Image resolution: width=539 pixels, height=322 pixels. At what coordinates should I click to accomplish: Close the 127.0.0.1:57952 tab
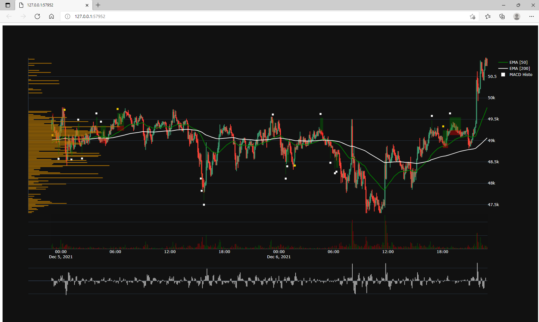(87, 5)
